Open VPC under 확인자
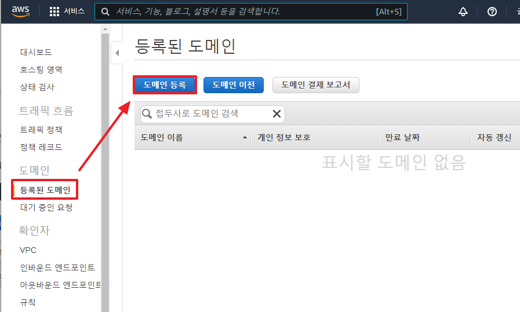 [28, 250]
